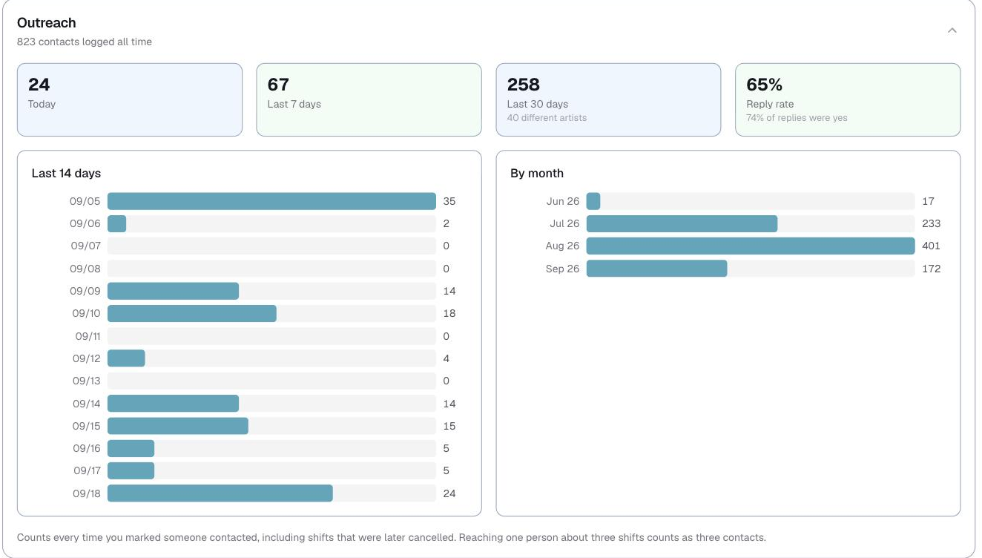Viewport: 982px width, 558px height.
Task: Click the Jun 26 monthly bar
Action: tap(593, 201)
